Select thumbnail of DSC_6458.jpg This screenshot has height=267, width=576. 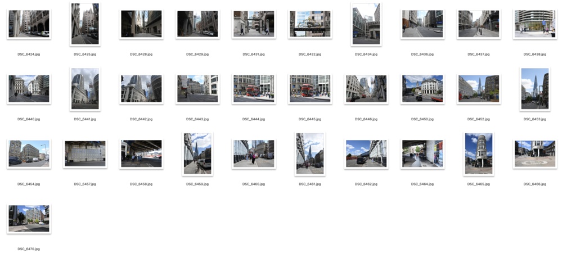coord(141,154)
